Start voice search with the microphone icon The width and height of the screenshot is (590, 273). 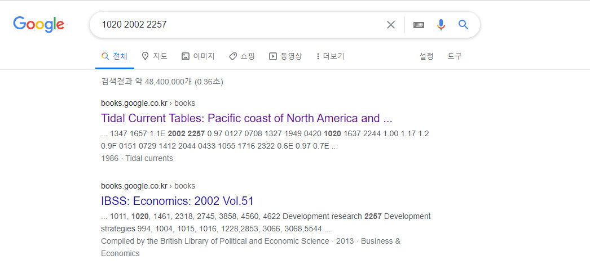pyautogui.click(x=441, y=25)
